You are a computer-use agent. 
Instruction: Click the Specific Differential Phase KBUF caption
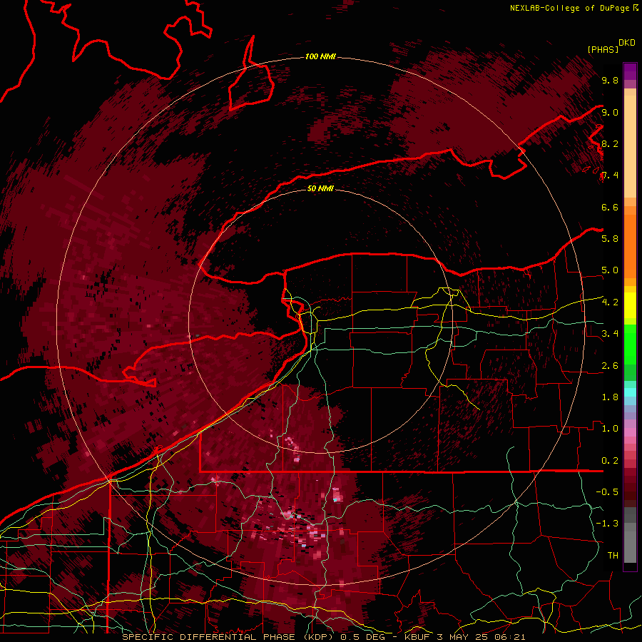323,637
